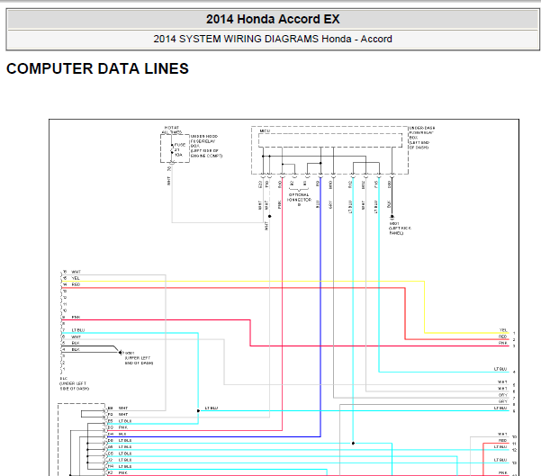Click the ground label "(LEFT KICK PANEL)"

tap(401, 230)
